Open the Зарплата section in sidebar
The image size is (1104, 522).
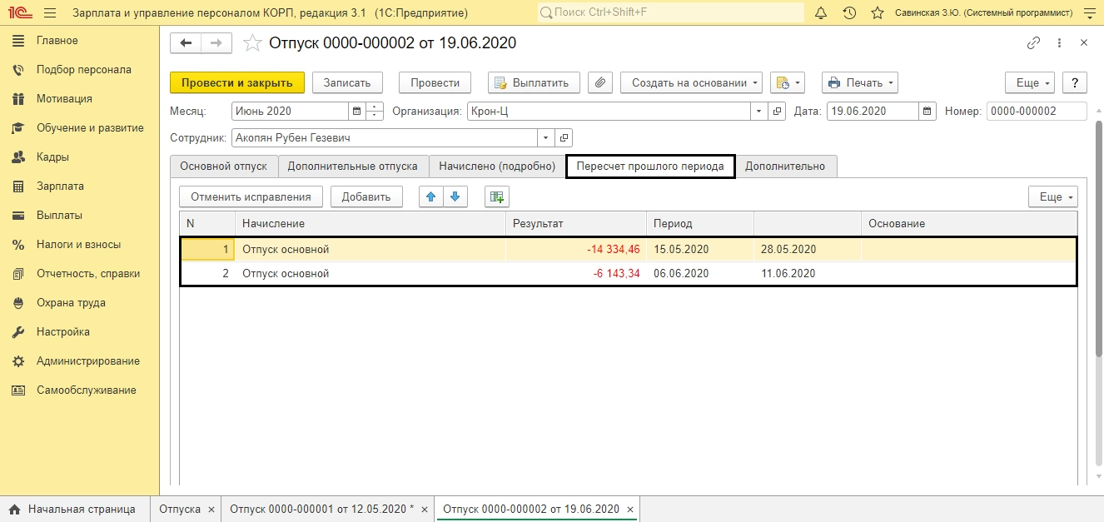(x=60, y=186)
